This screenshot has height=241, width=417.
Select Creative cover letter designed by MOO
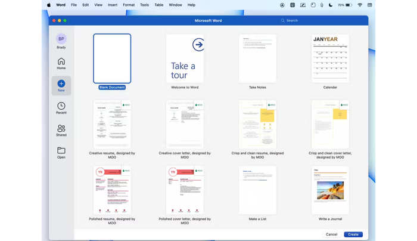[185, 124]
